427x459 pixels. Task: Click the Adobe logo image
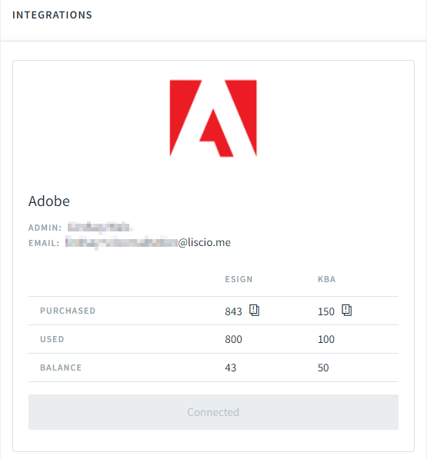tap(213, 118)
